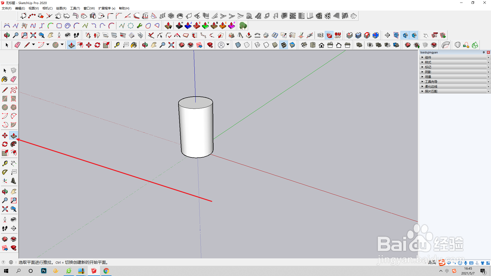This screenshot has width=491, height=276.
Task: Click the SU APP plugin icon
Action: pyautogui.click(x=338, y=35)
